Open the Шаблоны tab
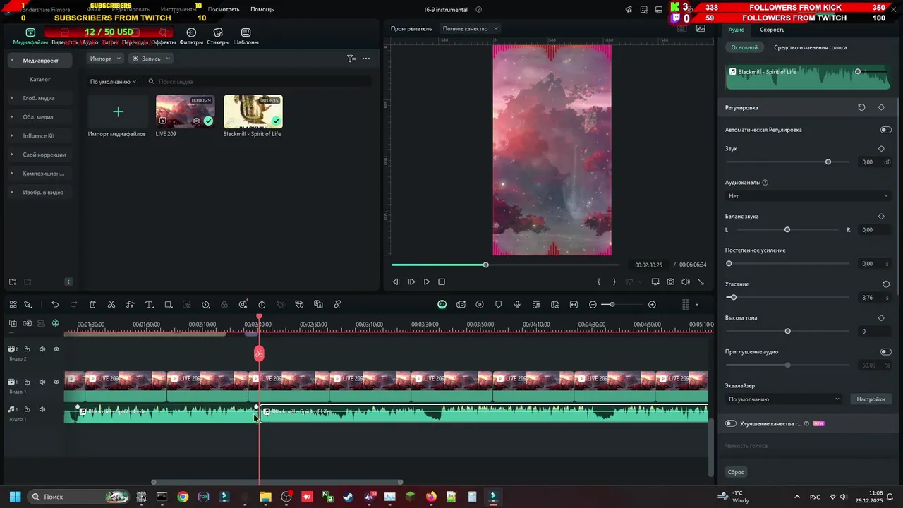The image size is (903, 508). coord(246,37)
